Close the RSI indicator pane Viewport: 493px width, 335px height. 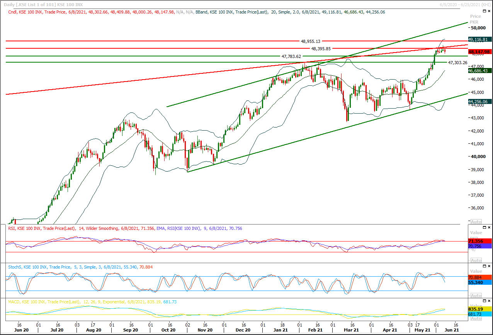pyautogui.click(x=490, y=228)
